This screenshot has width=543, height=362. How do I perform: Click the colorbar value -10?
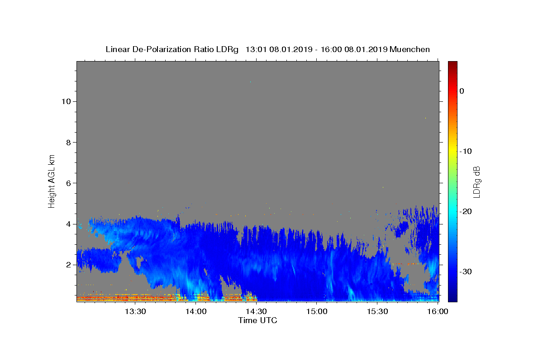click(x=466, y=151)
